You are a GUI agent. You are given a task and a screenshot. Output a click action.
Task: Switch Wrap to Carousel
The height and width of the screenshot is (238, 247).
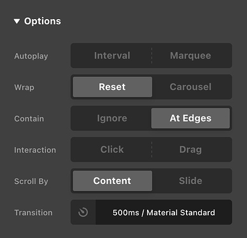pyautogui.click(x=190, y=87)
